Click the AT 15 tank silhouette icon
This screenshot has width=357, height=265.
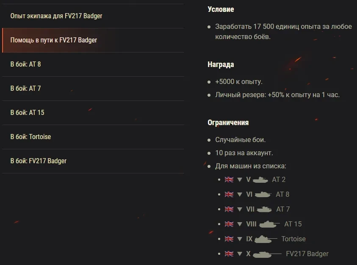click(269, 224)
